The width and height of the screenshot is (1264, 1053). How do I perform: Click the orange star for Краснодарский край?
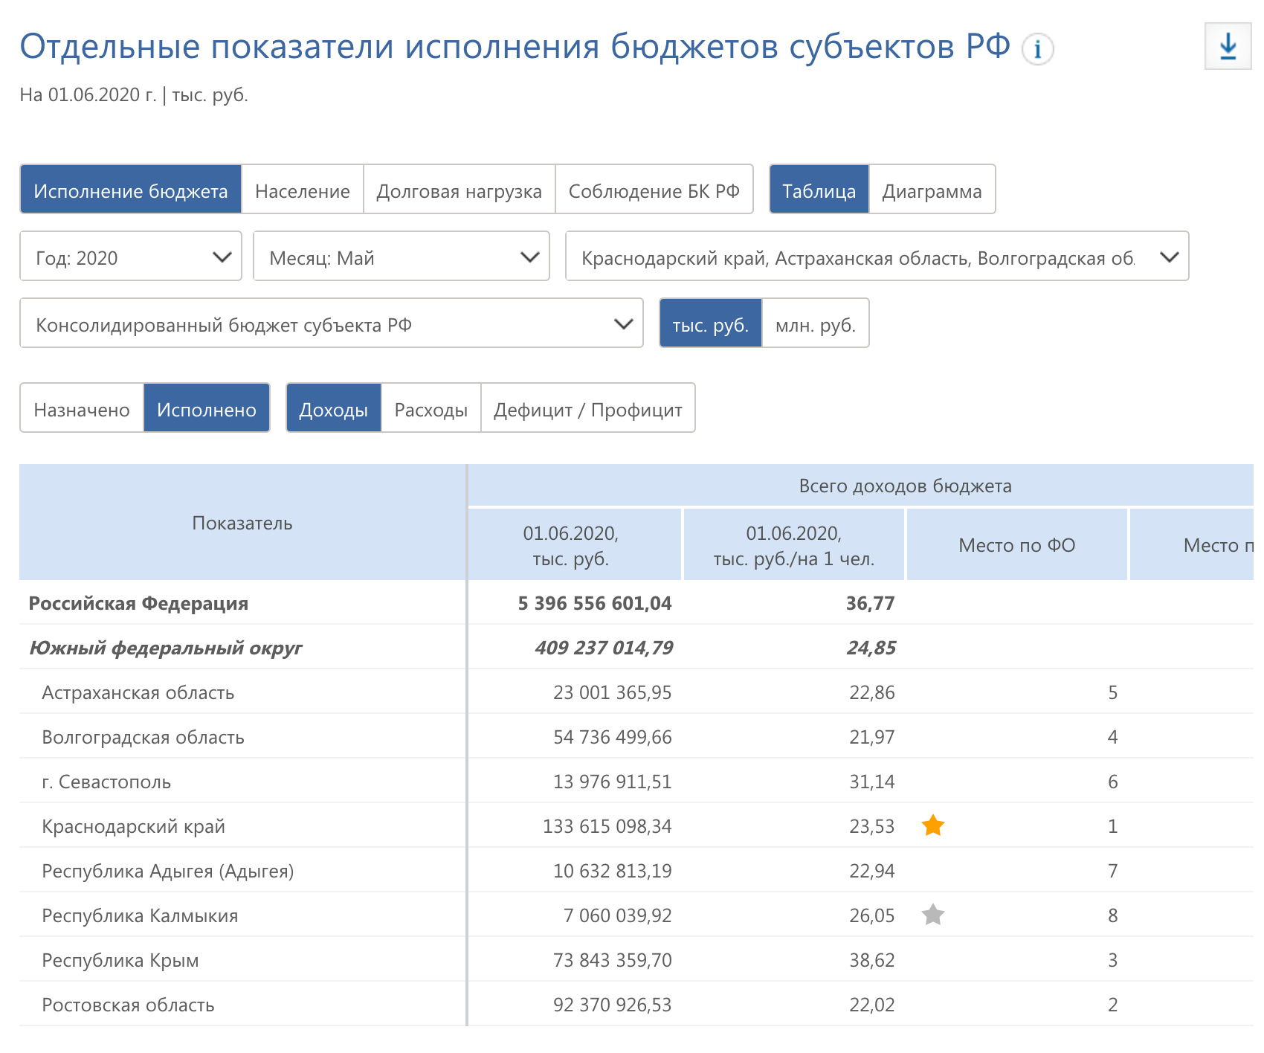click(932, 825)
